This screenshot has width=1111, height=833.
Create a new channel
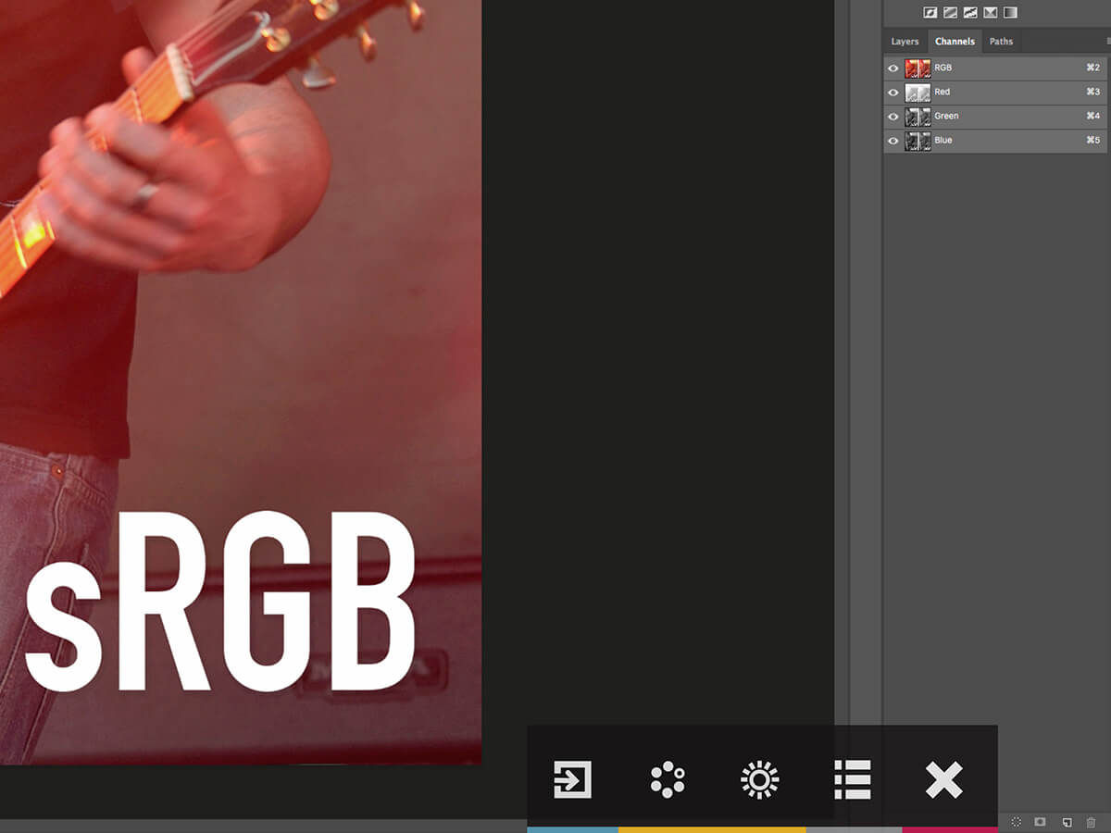(1067, 822)
